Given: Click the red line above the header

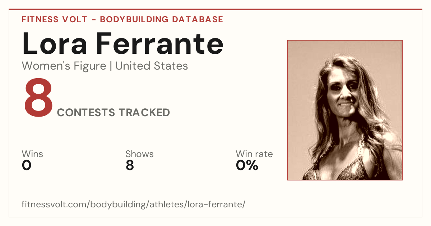Looking at the screenshot, I should (215, 9).
